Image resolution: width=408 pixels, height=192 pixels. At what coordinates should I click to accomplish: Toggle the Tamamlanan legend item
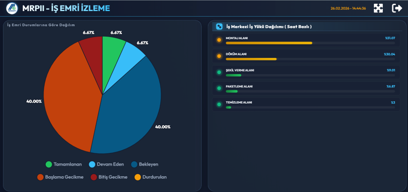click(64, 164)
